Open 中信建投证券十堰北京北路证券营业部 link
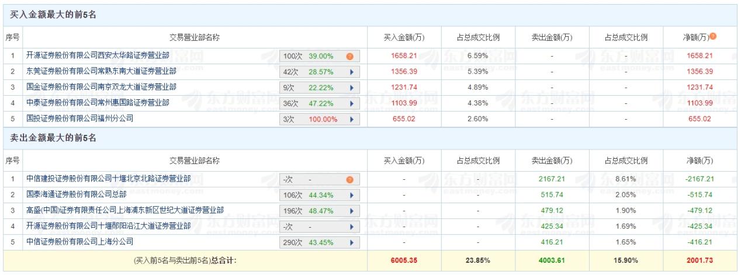The width and height of the screenshot is (741, 275). tap(101, 179)
